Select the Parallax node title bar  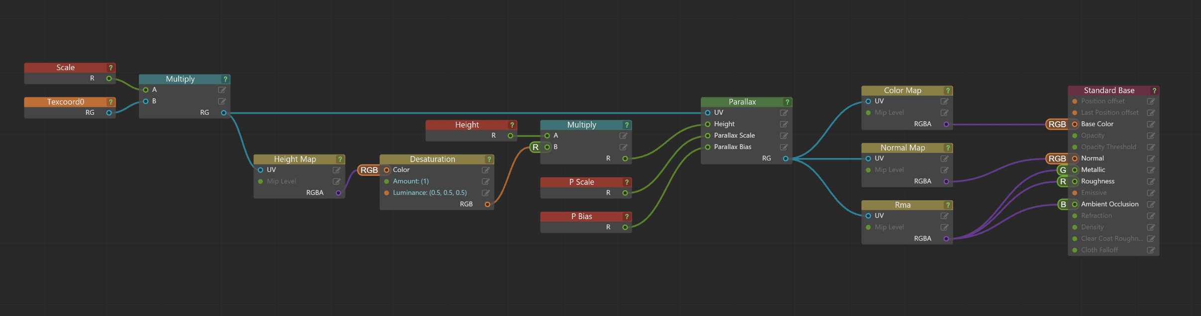[x=746, y=102]
